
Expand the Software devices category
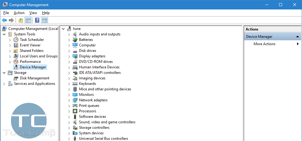tap(69, 117)
